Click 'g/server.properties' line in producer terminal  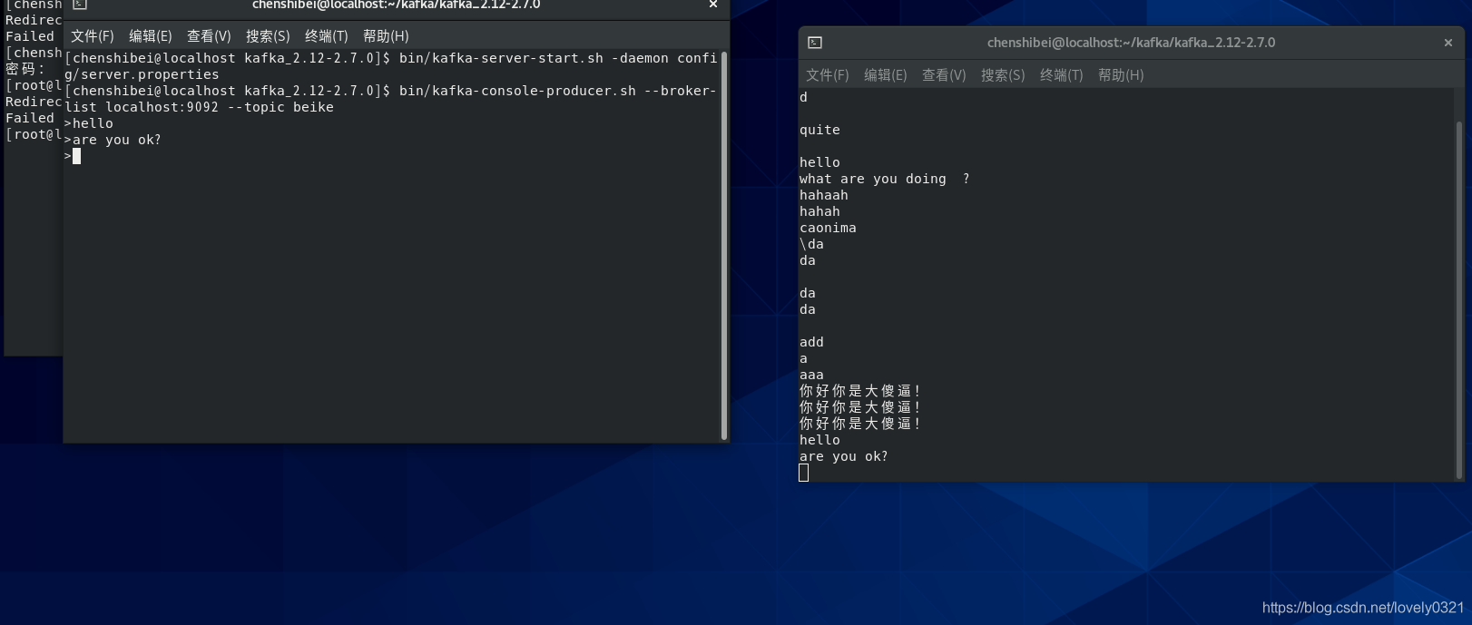(x=142, y=74)
